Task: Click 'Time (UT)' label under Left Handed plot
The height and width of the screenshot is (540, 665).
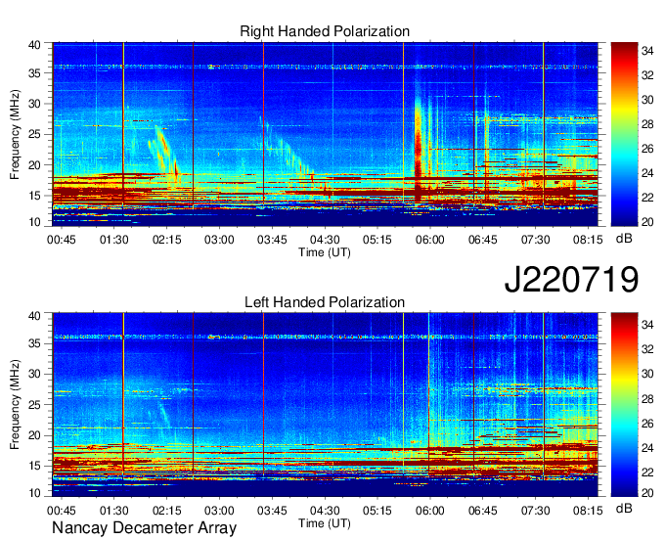Action: click(x=325, y=523)
